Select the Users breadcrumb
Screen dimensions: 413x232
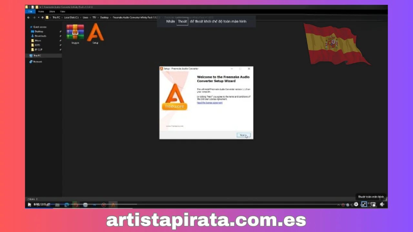pos(86,17)
